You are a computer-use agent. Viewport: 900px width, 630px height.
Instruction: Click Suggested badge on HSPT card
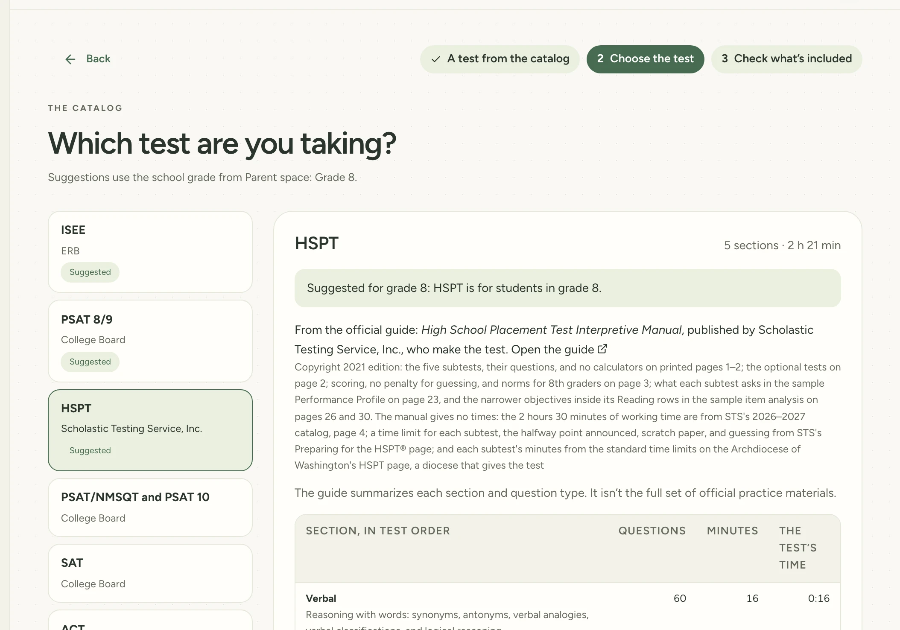click(90, 451)
